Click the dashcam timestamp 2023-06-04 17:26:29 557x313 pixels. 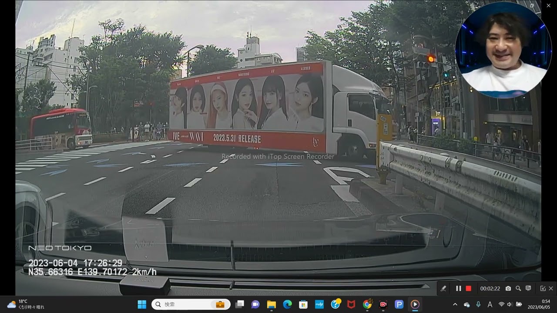(75, 263)
